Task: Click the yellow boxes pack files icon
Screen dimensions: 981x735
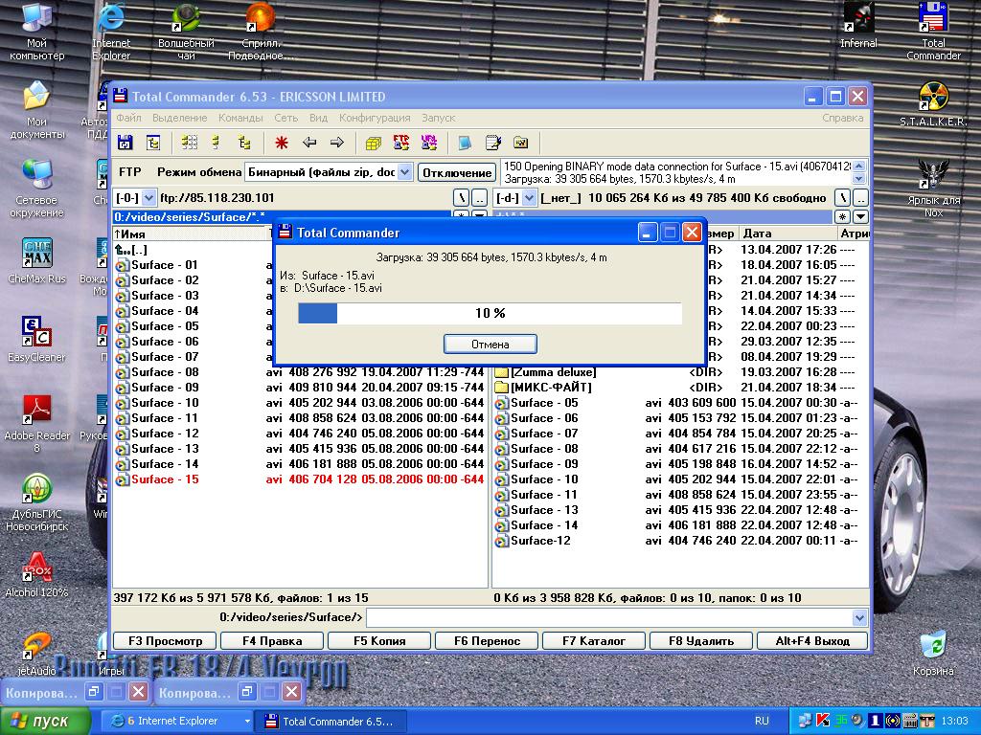Action: click(374, 144)
